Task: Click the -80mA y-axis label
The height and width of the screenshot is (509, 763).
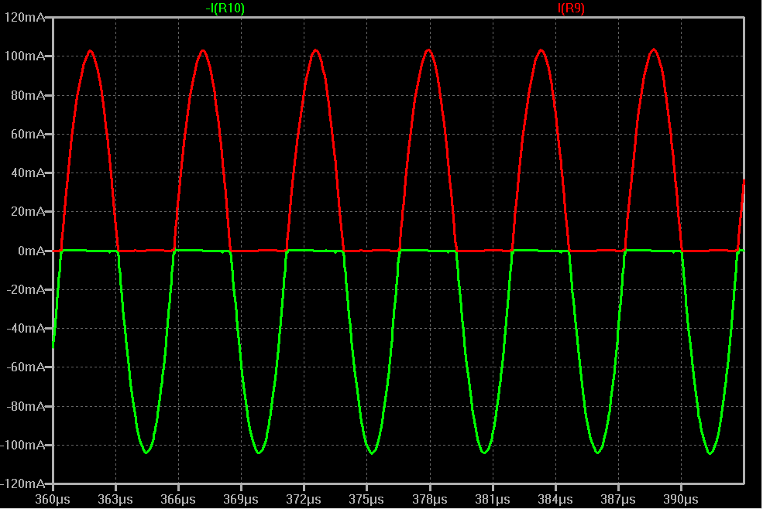Action: tap(26, 406)
